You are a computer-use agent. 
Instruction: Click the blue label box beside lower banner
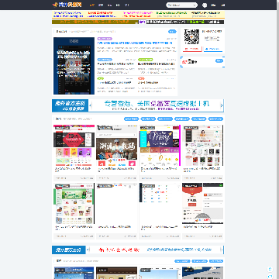pos(69,250)
